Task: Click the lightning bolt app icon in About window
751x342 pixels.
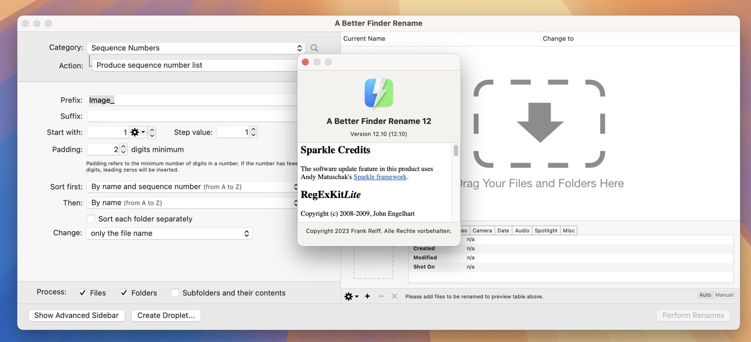Action: pos(379,93)
